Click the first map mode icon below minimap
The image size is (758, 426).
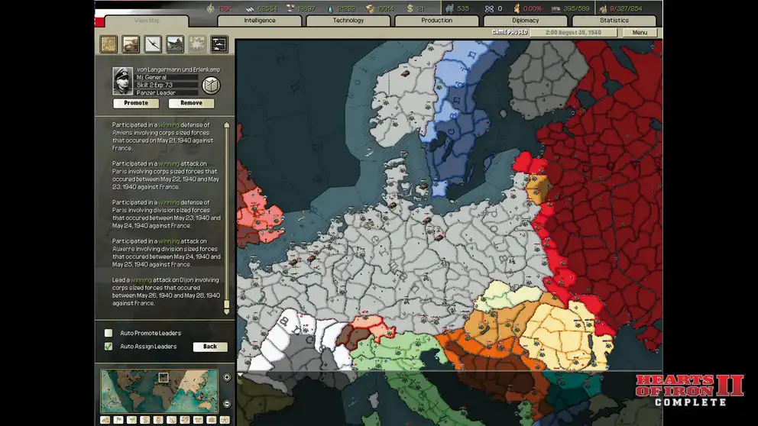(x=105, y=420)
